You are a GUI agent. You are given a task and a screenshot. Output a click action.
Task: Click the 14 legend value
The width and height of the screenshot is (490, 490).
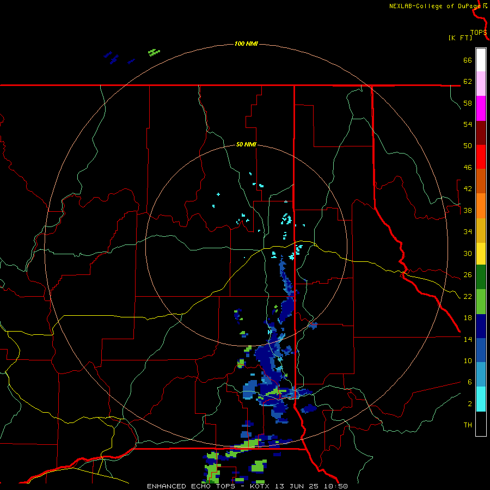(x=468, y=339)
